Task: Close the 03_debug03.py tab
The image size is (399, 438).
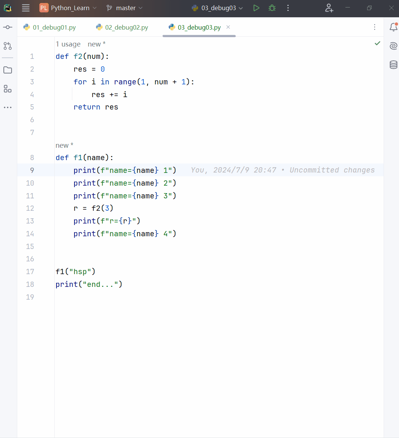Action: pyautogui.click(x=228, y=27)
